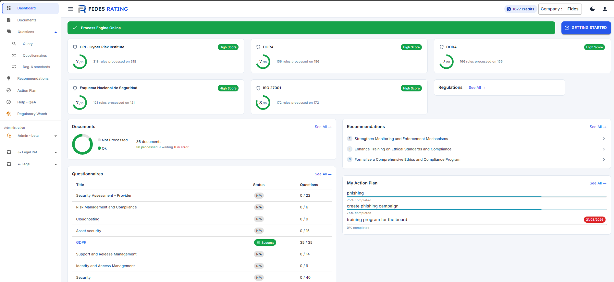Click the Recommendations lightbulb icon
Screen dimensions: 614x282
(9, 78)
